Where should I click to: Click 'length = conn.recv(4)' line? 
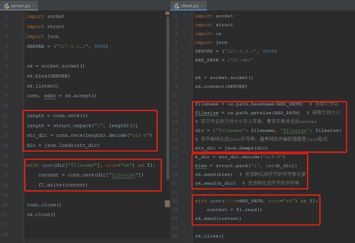click(x=57, y=116)
